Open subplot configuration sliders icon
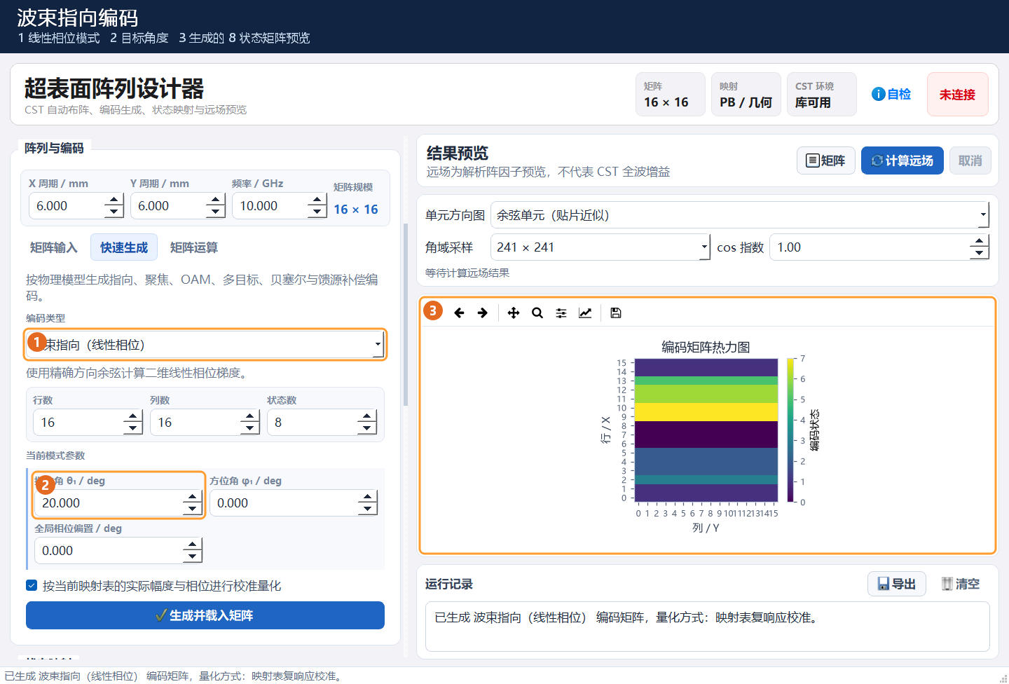The image size is (1009, 684). point(561,313)
